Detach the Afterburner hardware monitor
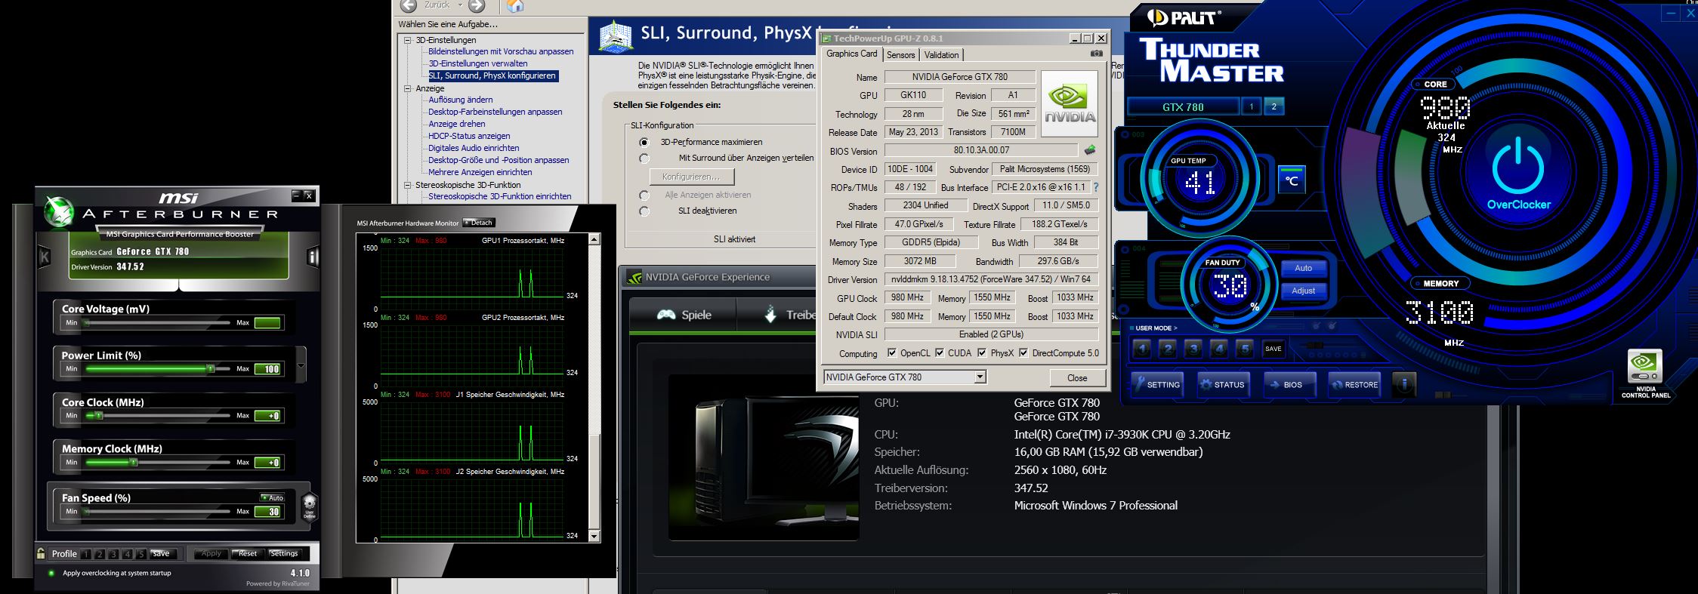1698x594 pixels. click(479, 223)
